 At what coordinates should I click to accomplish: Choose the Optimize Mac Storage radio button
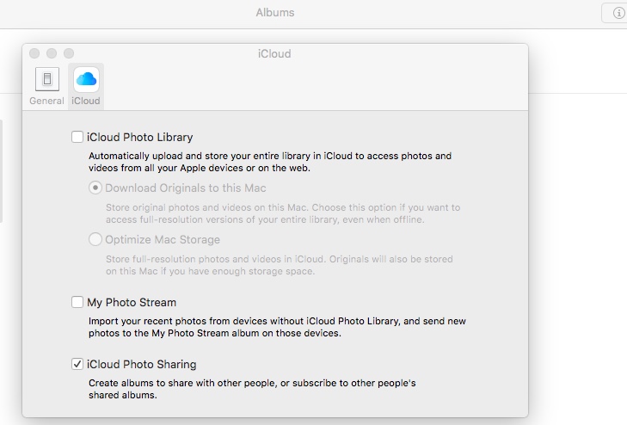tap(95, 239)
